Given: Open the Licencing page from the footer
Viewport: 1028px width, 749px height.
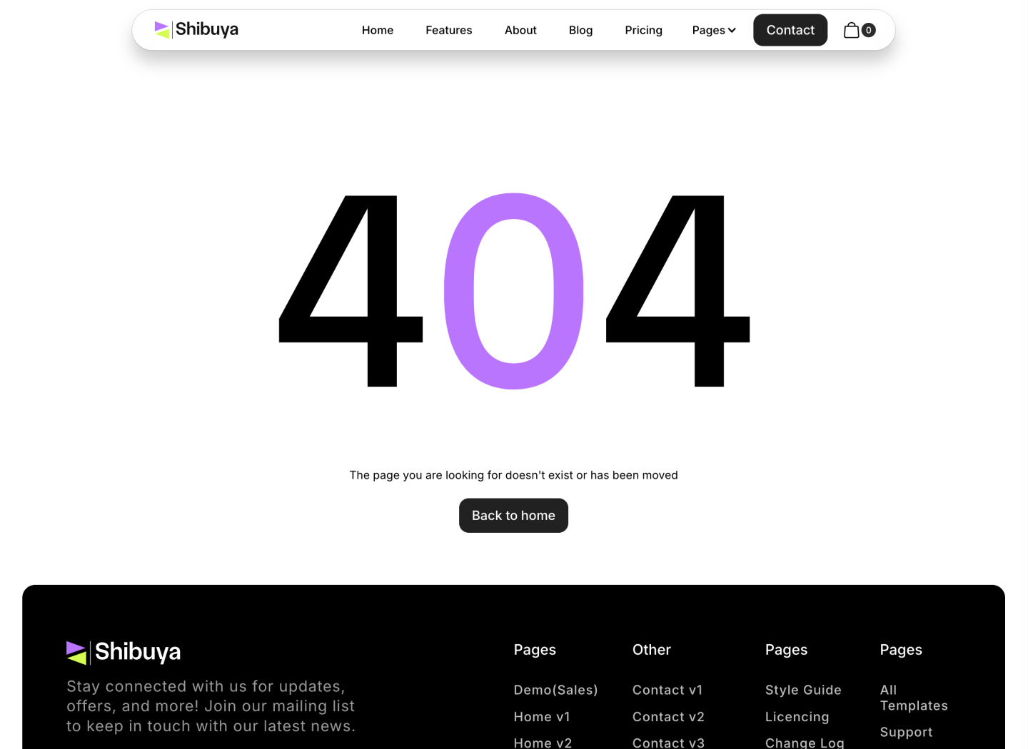Looking at the screenshot, I should [797, 717].
